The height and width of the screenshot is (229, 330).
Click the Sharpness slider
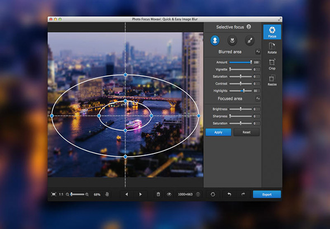241,116
